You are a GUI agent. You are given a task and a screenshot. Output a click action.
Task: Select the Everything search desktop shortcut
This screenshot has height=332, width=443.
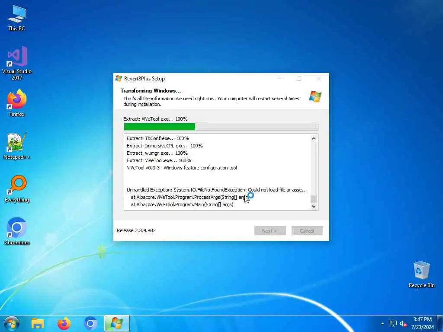[x=17, y=189]
